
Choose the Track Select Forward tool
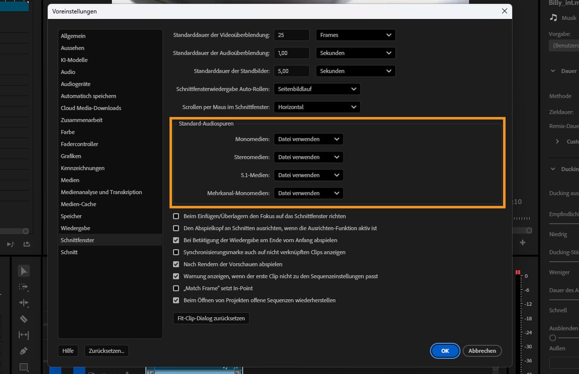(23, 287)
